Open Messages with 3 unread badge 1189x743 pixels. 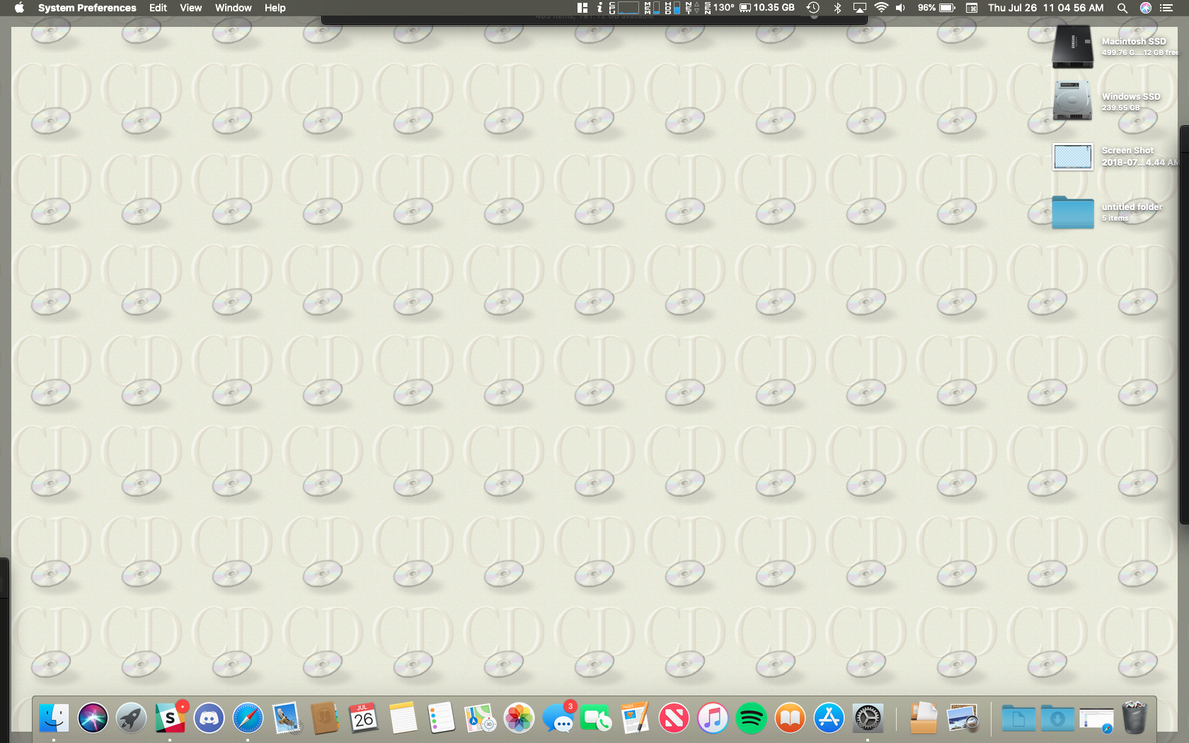[558, 718]
